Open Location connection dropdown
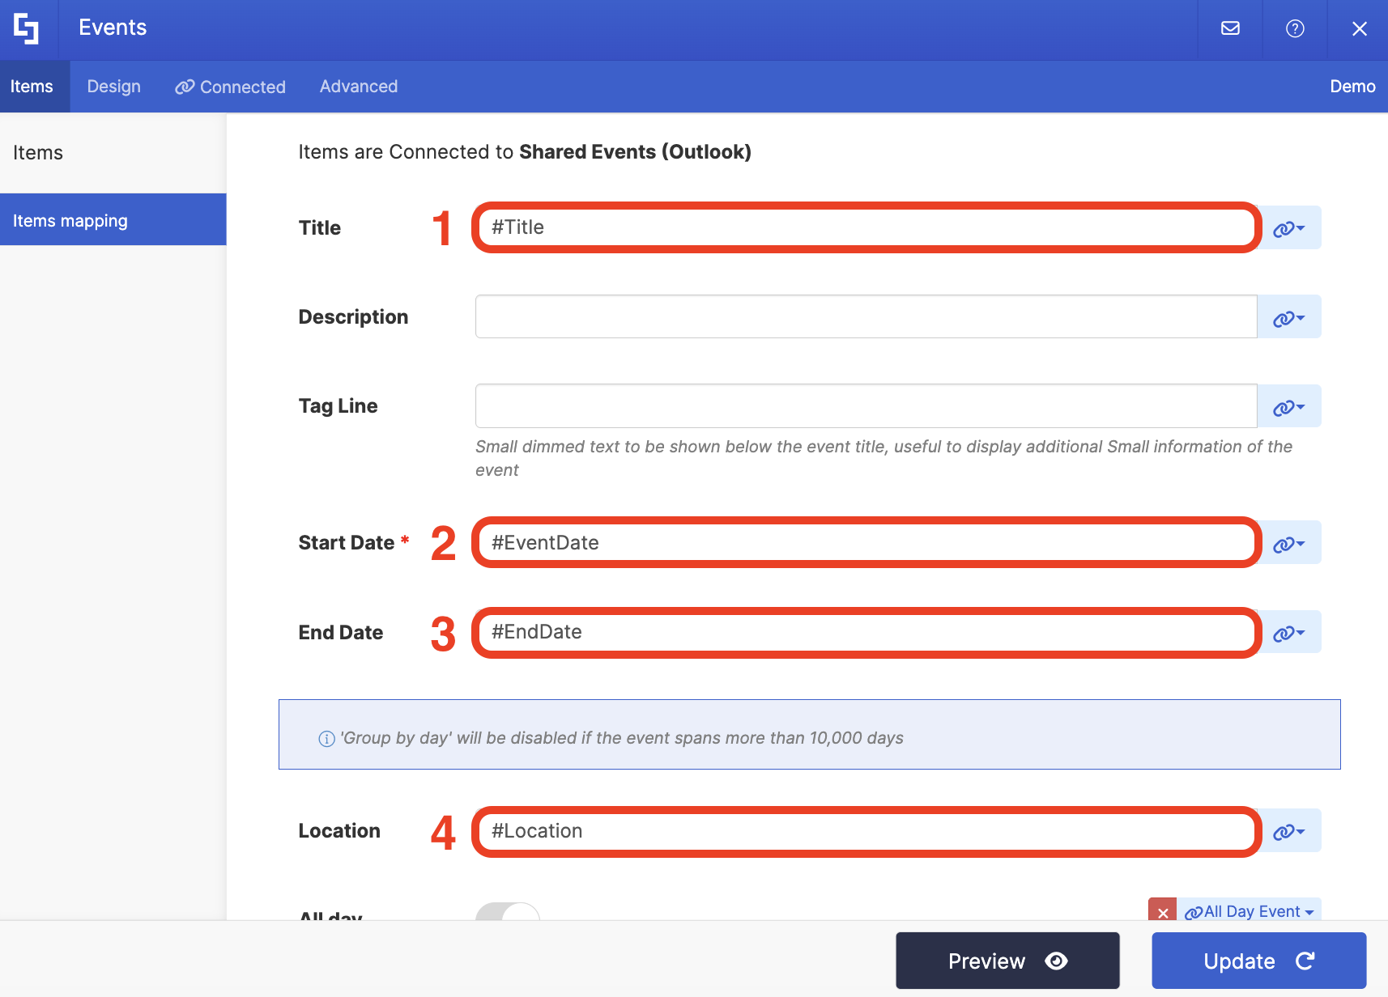 (x=1289, y=831)
